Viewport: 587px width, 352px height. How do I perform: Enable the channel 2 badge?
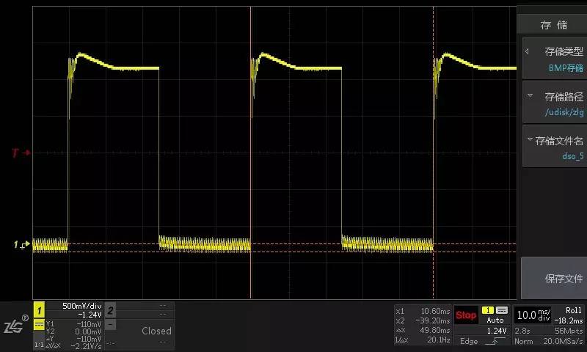coord(110,310)
